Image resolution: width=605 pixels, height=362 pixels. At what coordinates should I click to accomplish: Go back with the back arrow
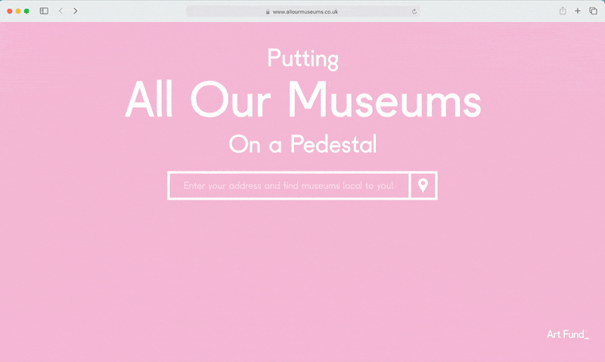point(60,11)
